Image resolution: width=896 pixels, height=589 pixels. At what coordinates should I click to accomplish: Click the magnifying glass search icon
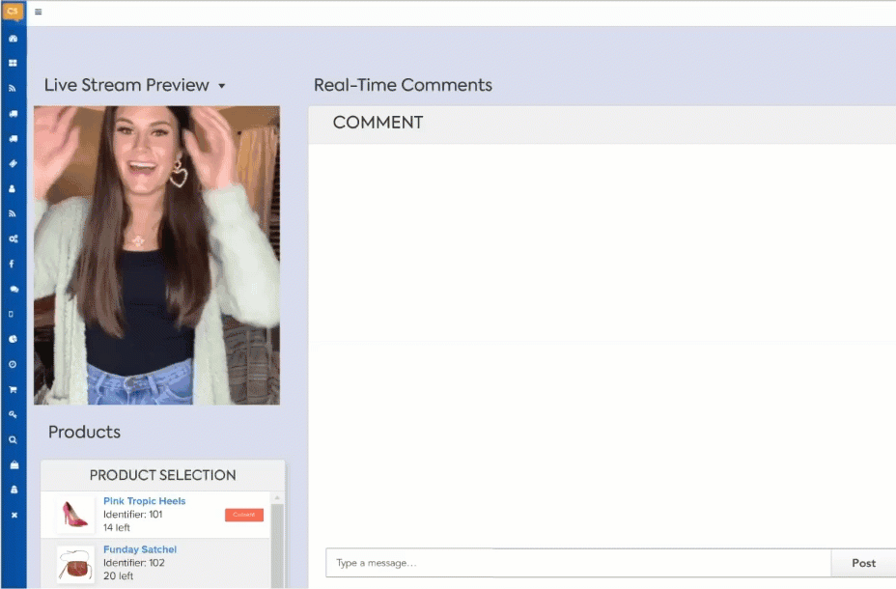pos(14,439)
